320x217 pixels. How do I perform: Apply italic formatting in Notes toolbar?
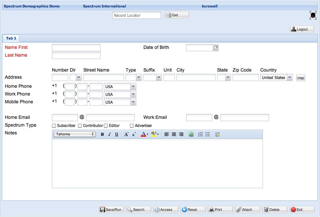[x=109, y=134]
